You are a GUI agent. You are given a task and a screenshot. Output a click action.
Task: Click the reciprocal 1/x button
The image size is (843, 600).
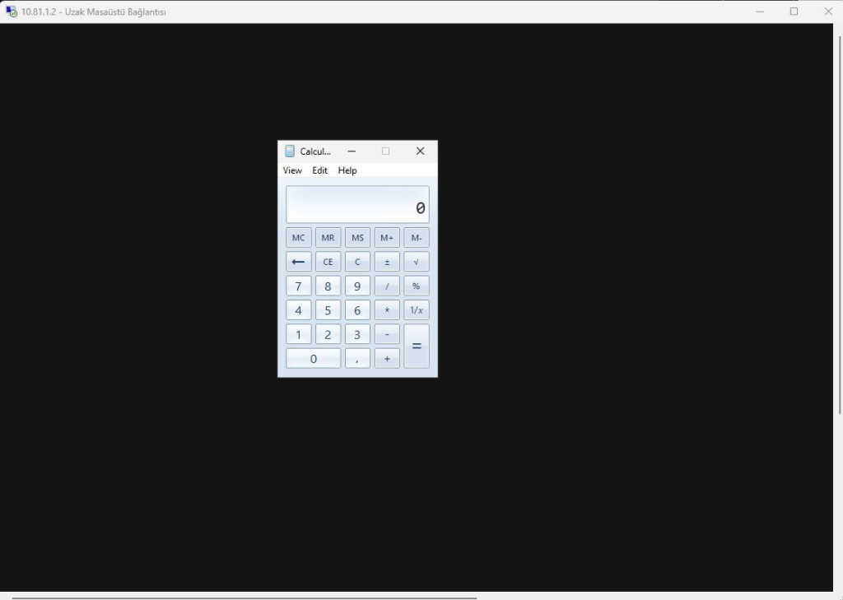click(x=416, y=310)
